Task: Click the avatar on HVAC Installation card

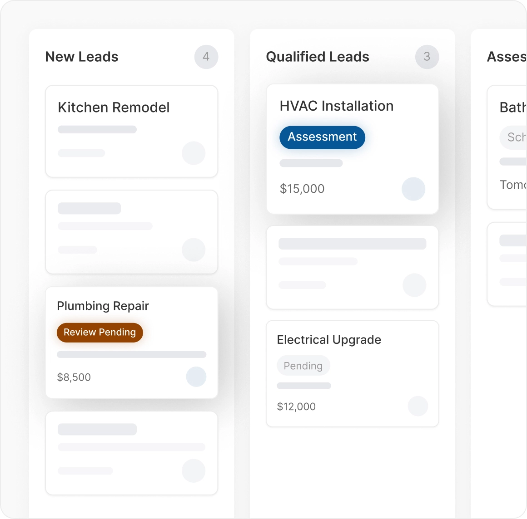Action: [413, 189]
